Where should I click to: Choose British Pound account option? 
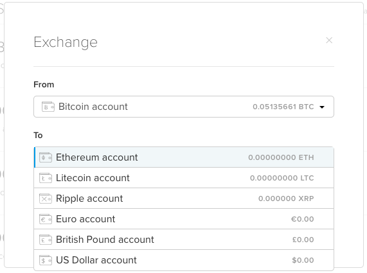coord(184,240)
